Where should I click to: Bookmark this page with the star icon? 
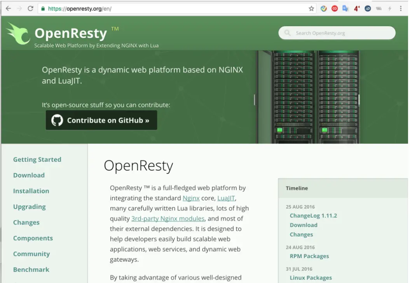[311, 9]
